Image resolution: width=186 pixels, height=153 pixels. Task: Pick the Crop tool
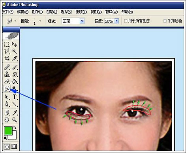pyautogui.click(x=7, y=58)
